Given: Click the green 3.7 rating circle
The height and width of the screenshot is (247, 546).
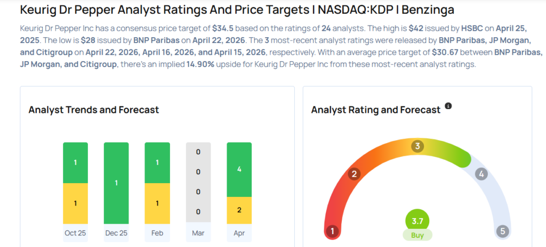Looking at the screenshot, I should (x=417, y=221).
